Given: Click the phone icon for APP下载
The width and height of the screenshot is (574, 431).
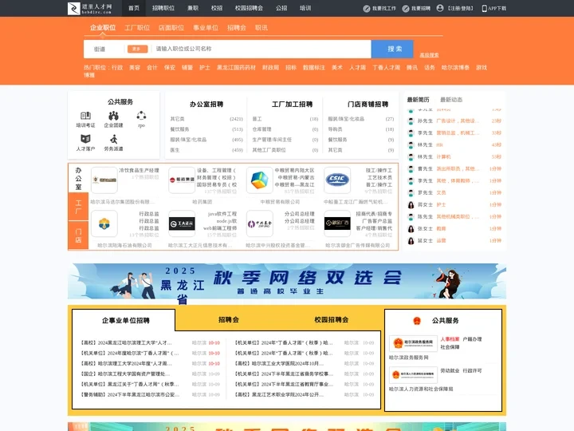Looking at the screenshot, I should point(485,9).
